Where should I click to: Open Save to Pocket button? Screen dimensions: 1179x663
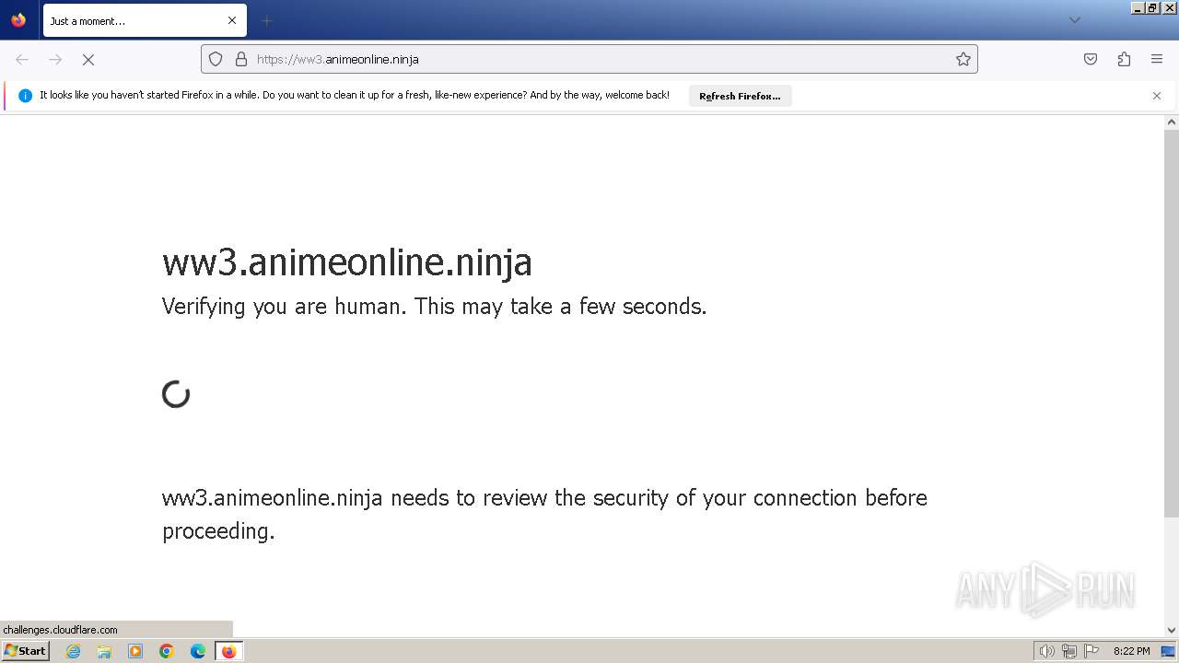[1091, 59]
